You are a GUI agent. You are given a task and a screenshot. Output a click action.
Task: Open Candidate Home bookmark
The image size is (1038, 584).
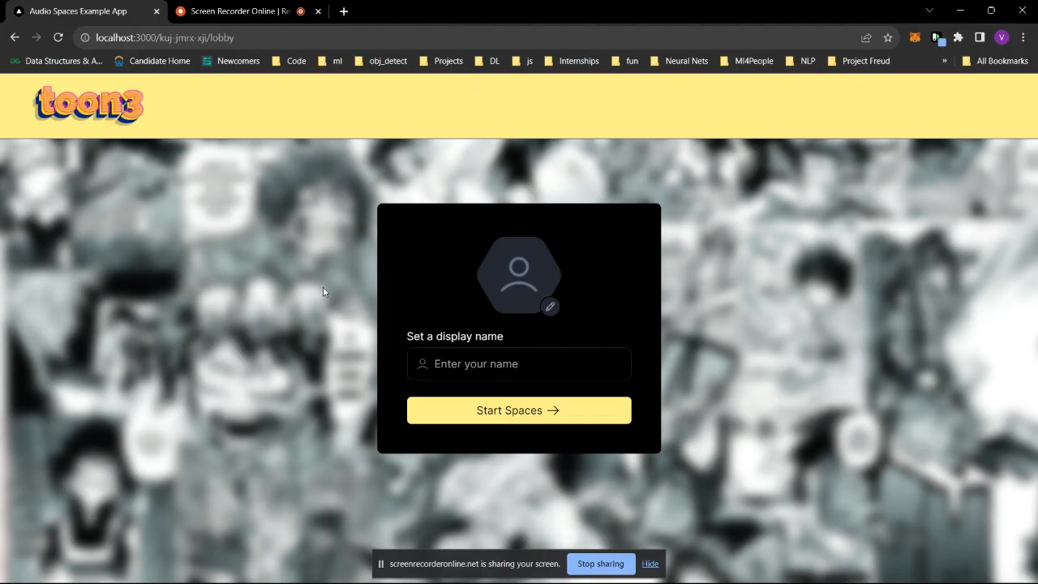tap(152, 61)
